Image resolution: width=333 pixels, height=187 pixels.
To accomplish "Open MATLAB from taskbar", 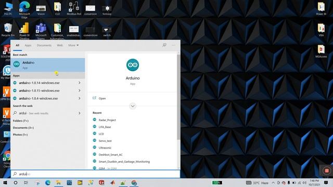I will [x=112, y=182].
